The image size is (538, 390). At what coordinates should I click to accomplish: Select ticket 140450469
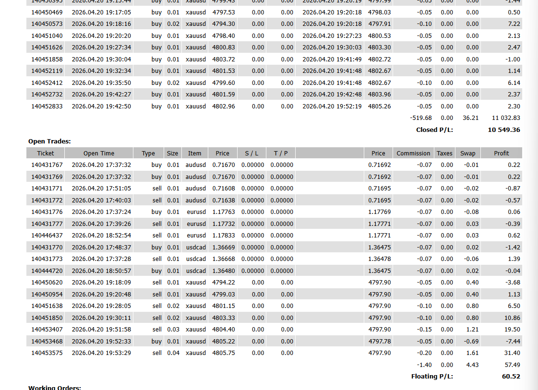47,12
